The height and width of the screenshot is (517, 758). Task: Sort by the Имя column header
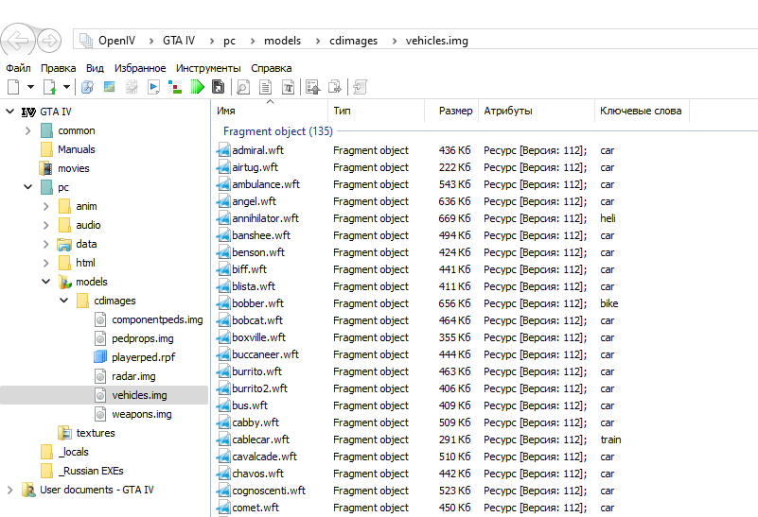pos(270,111)
